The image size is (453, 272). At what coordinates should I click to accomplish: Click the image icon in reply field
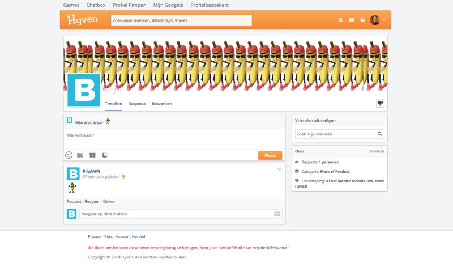tap(277, 214)
